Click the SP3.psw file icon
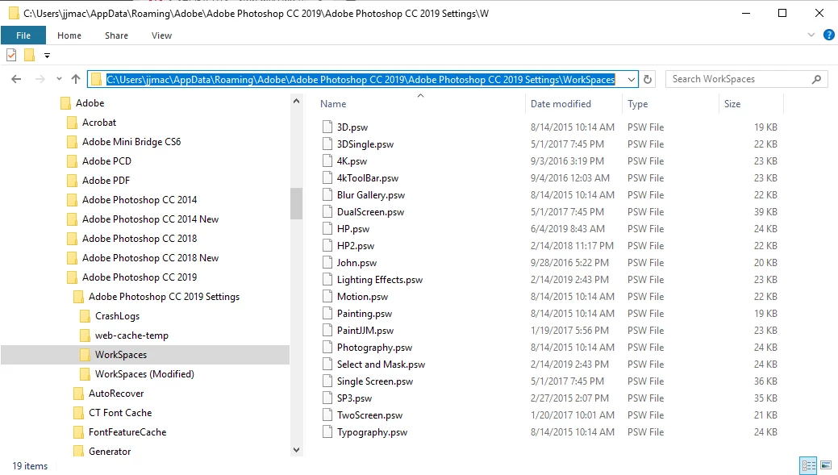This screenshot has height=475, width=838. pos(327,398)
